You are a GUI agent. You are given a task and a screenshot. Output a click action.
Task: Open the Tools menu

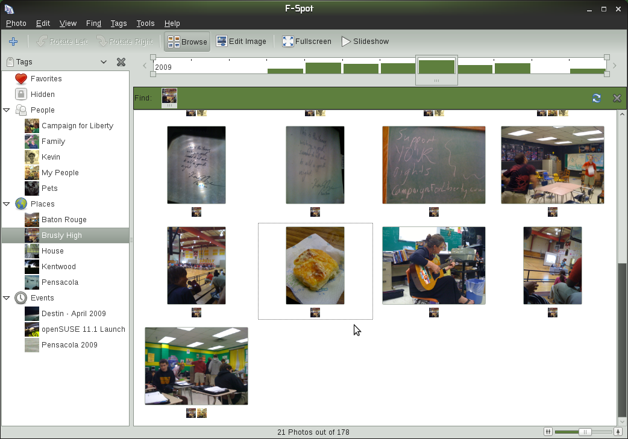click(145, 23)
